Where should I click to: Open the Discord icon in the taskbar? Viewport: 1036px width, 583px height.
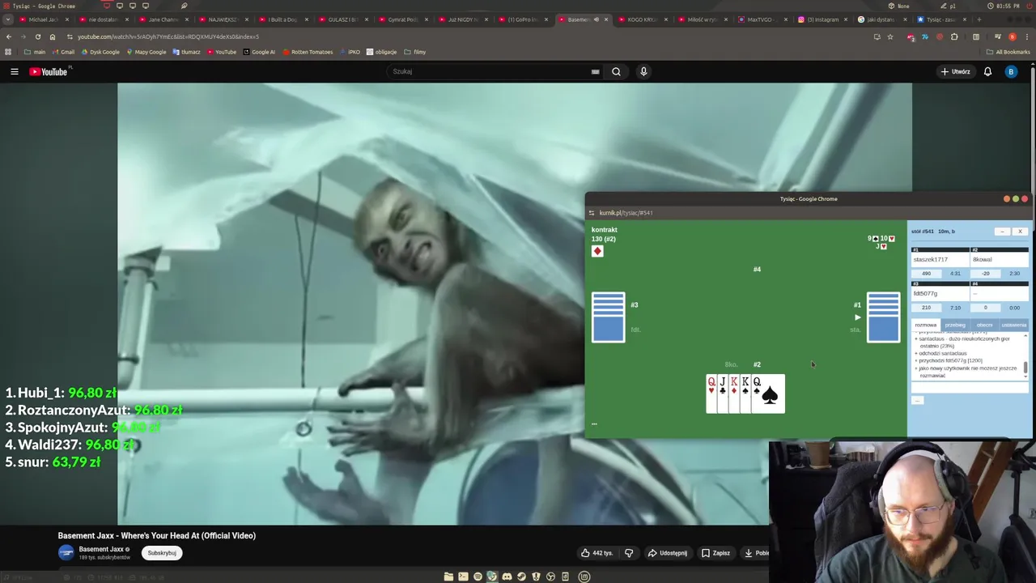click(x=507, y=577)
